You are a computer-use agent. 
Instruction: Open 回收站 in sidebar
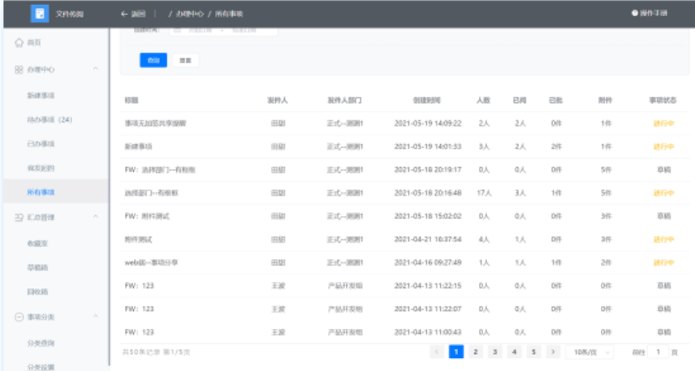[x=37, y=291]
